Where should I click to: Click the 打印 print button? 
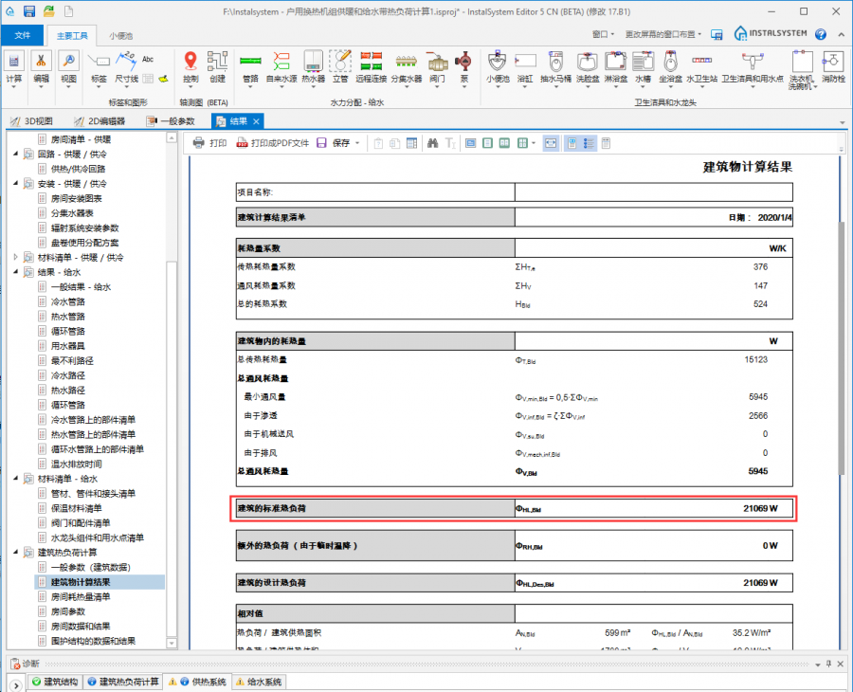tap(209, 143)
